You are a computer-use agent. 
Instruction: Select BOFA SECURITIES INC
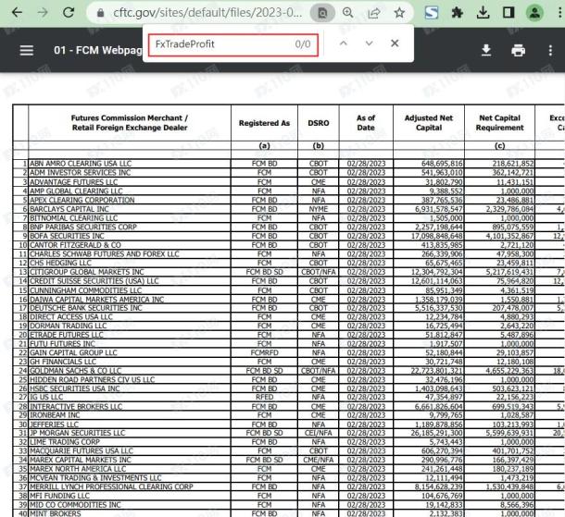[67, 236]
